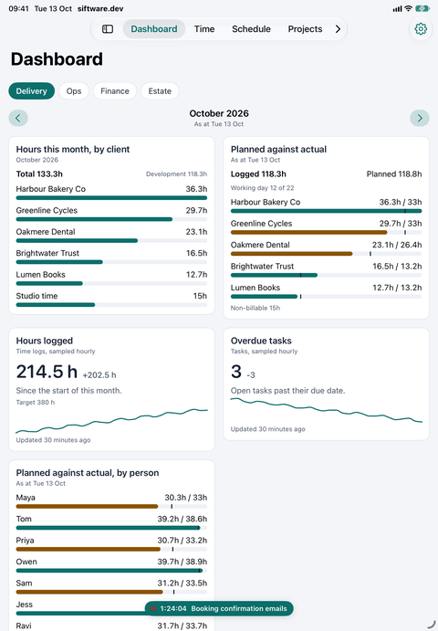Click the Planned 118.8h figure
Image resolution: width=438 pixels, height=631 pixels.
(x=394, y=174)
